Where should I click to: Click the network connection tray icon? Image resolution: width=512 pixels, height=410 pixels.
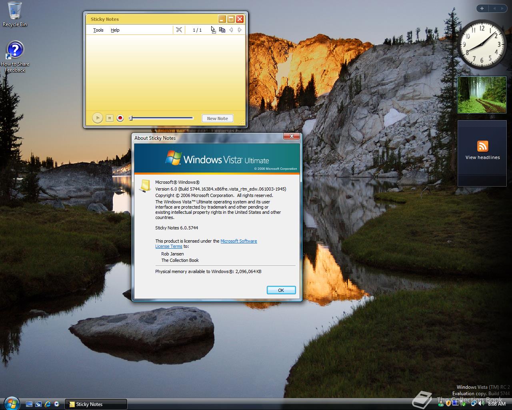(x=474, y=403)
